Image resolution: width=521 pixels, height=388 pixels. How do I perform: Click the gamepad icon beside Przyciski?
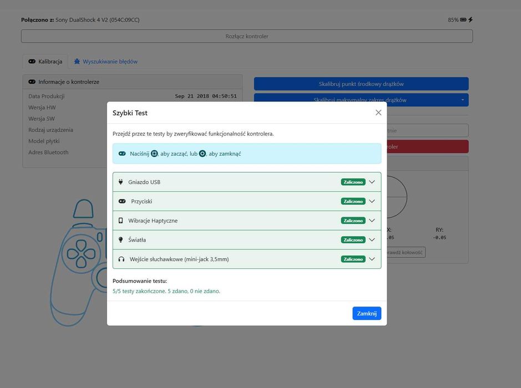(x=122, y=201)
